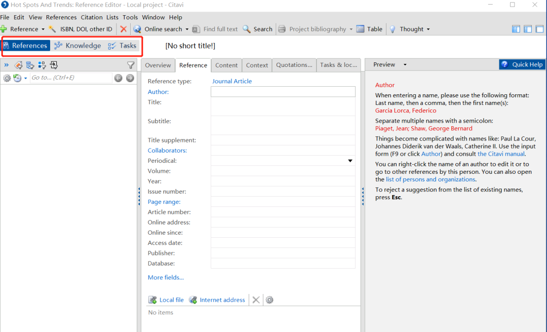
Task: Open Project bibliography
Action: pos(312,29)
